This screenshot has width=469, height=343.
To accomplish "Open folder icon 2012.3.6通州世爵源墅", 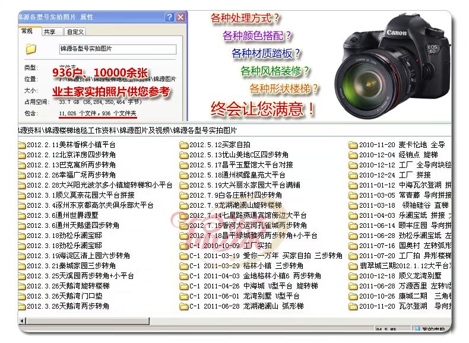I will pyautogui.click(x=22, y=216).
